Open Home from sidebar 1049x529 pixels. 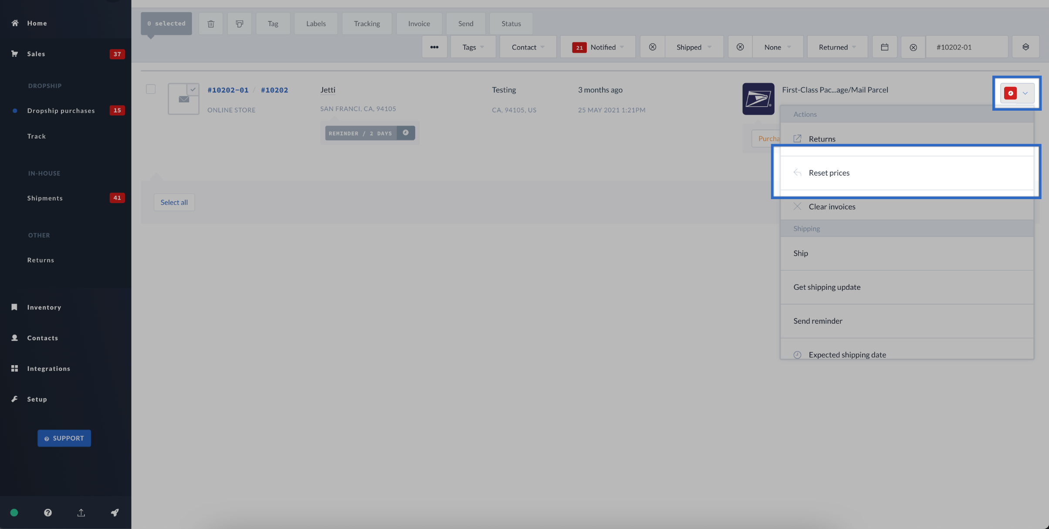(x=37, y=23)
